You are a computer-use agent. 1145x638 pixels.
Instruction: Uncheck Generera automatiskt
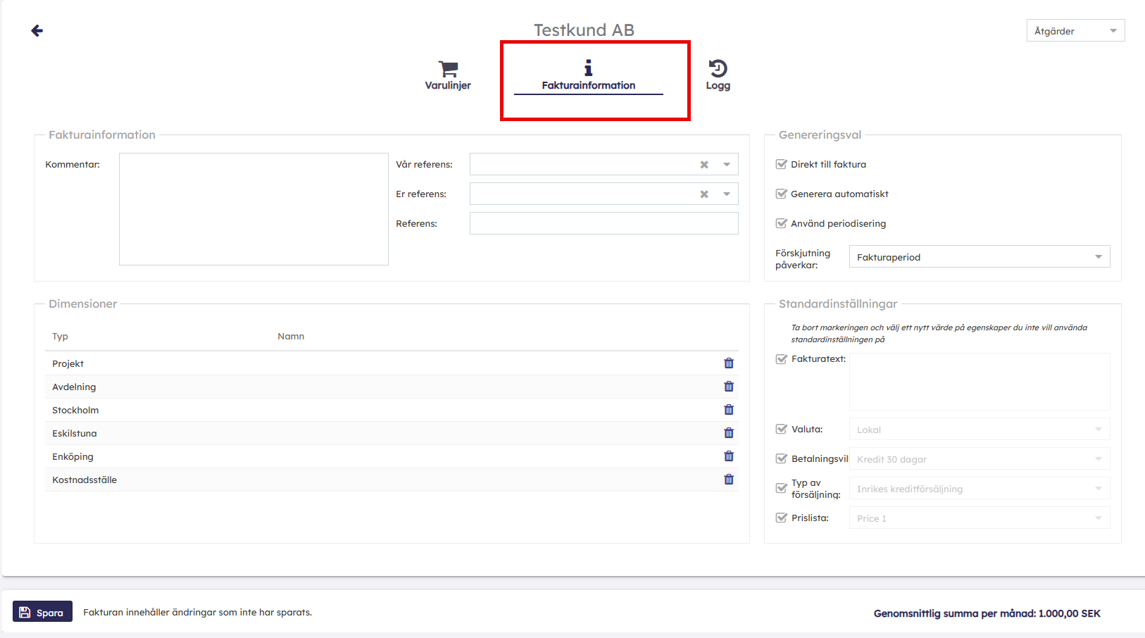click(781, 194)
